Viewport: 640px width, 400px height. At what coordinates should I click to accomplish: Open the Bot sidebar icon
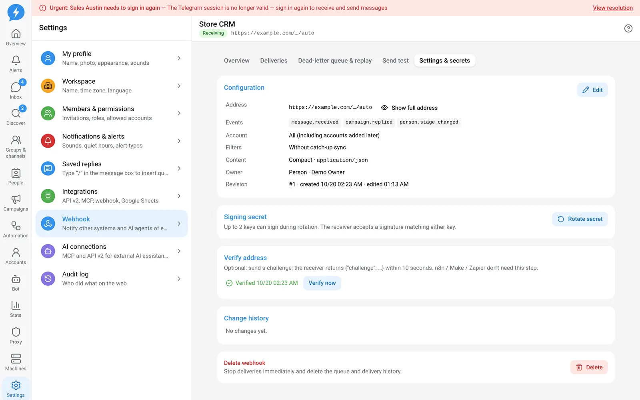pos(16,283)
